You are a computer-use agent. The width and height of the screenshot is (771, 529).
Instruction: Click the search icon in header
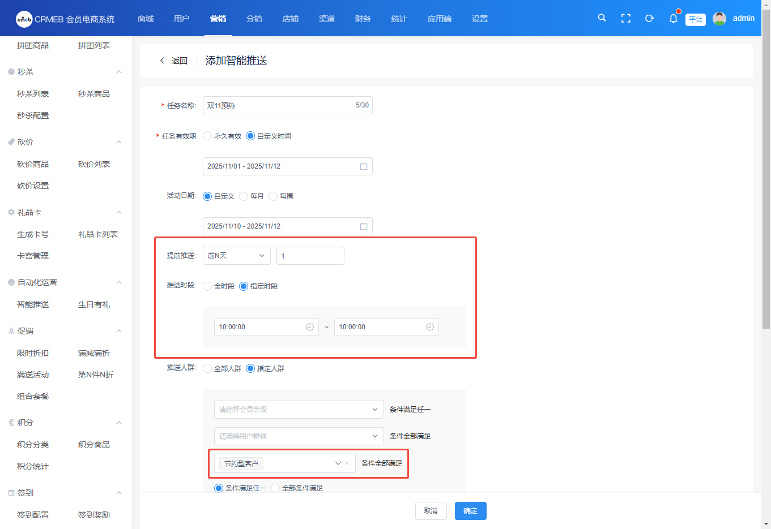[x=602, y=18]
